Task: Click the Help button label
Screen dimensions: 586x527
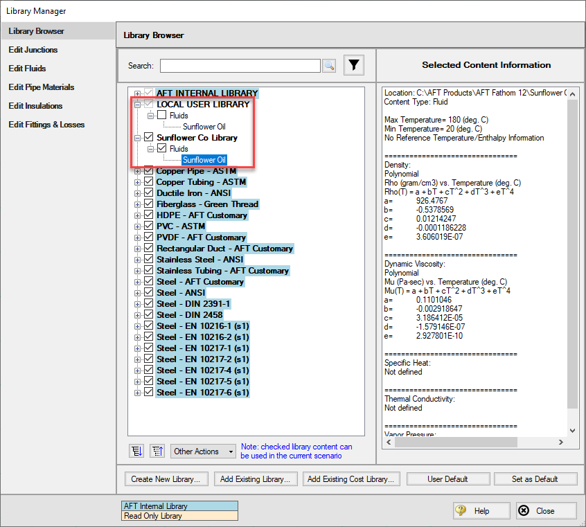Action: 481,511
